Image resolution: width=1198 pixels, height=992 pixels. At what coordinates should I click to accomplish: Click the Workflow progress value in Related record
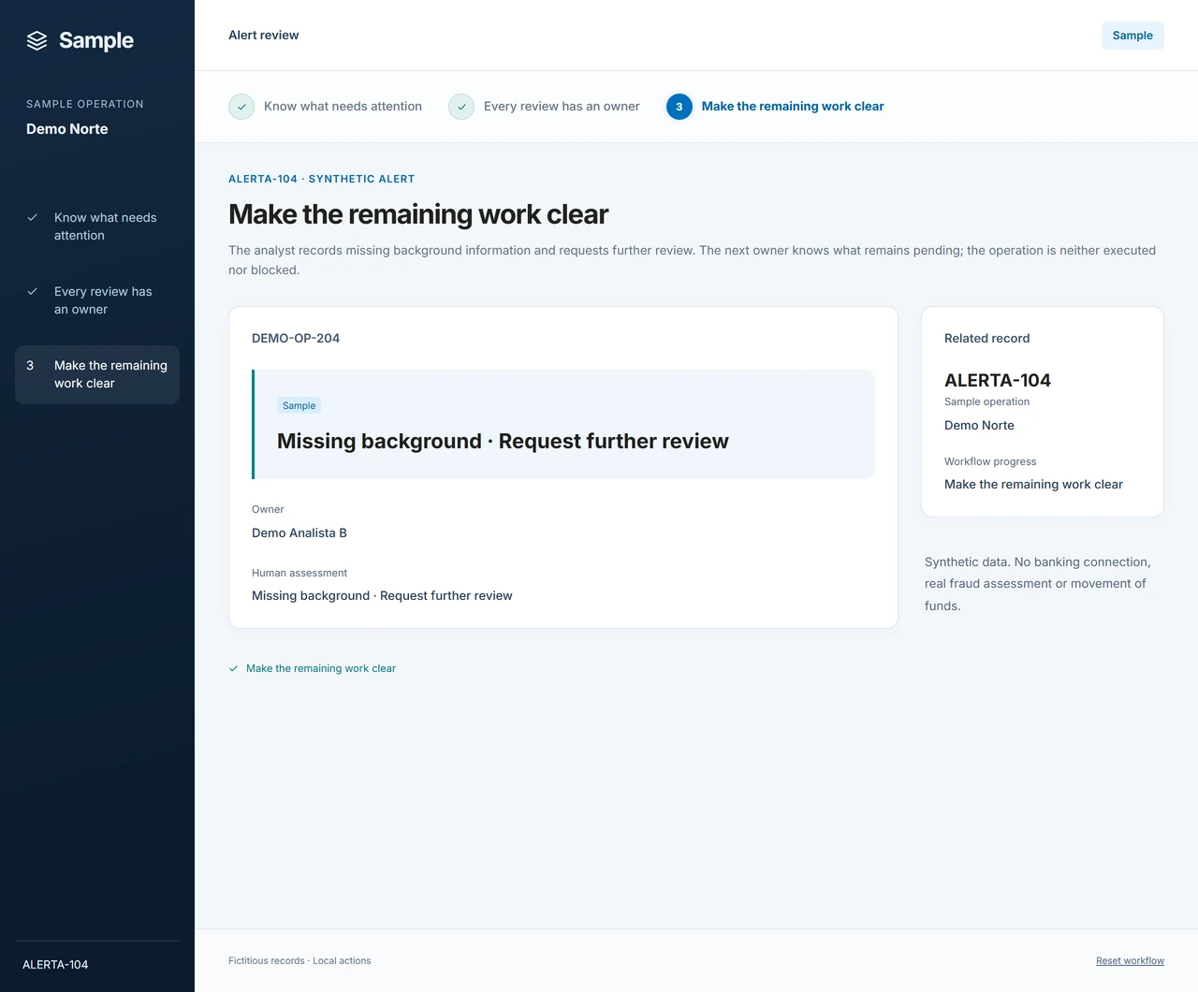(1033, 485)
